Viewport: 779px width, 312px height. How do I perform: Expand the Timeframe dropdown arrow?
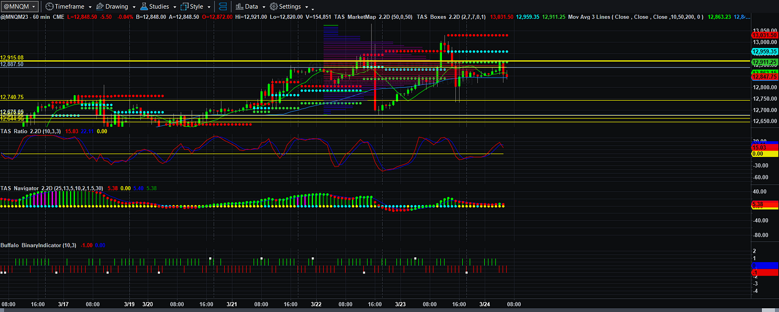point(90,7)
